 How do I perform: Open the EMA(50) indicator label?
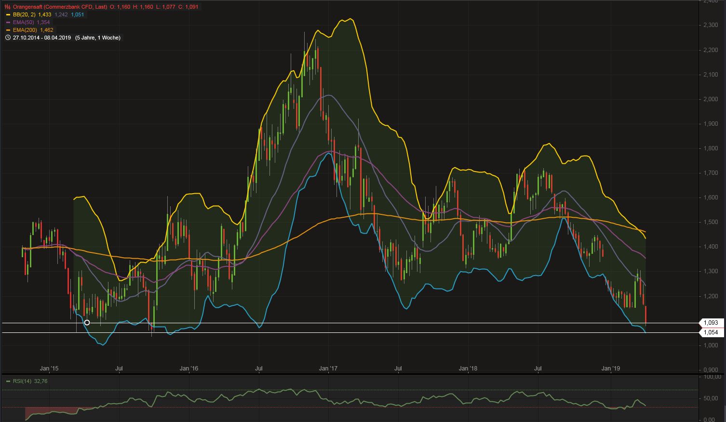[24, 22]
